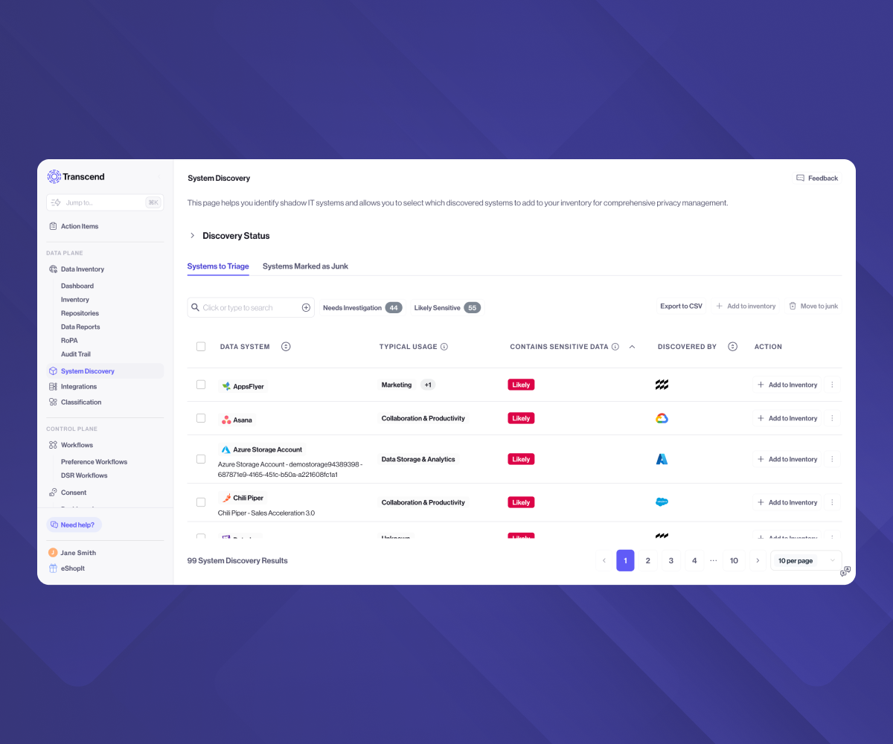
Task: Toggle the select-all header checkbox
Action: click(201, 347)
